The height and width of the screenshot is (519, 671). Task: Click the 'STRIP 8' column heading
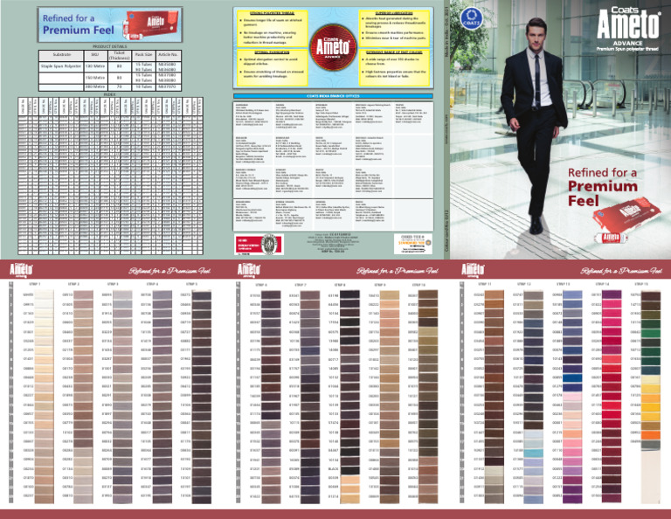(x=340, y=285)
